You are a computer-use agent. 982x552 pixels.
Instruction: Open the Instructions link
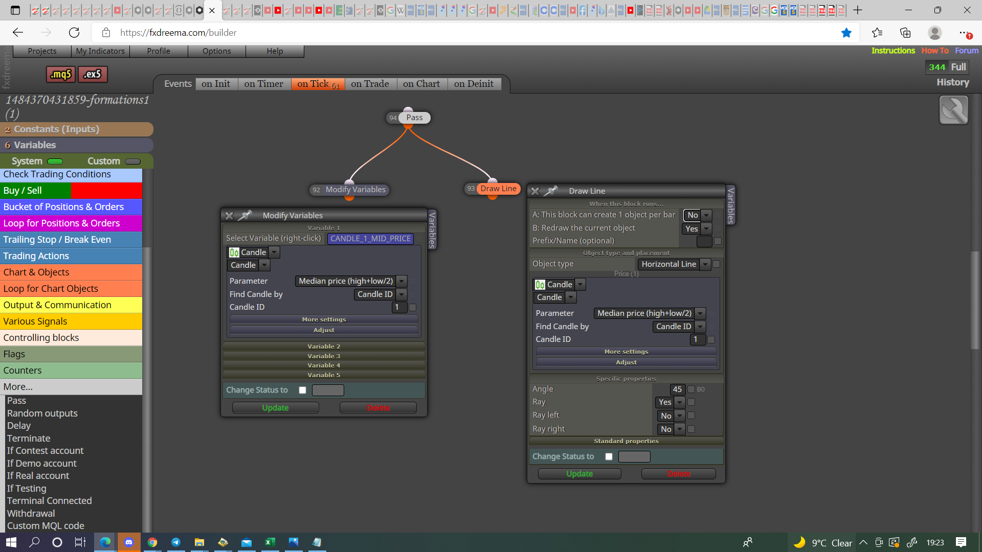point(893,51)
